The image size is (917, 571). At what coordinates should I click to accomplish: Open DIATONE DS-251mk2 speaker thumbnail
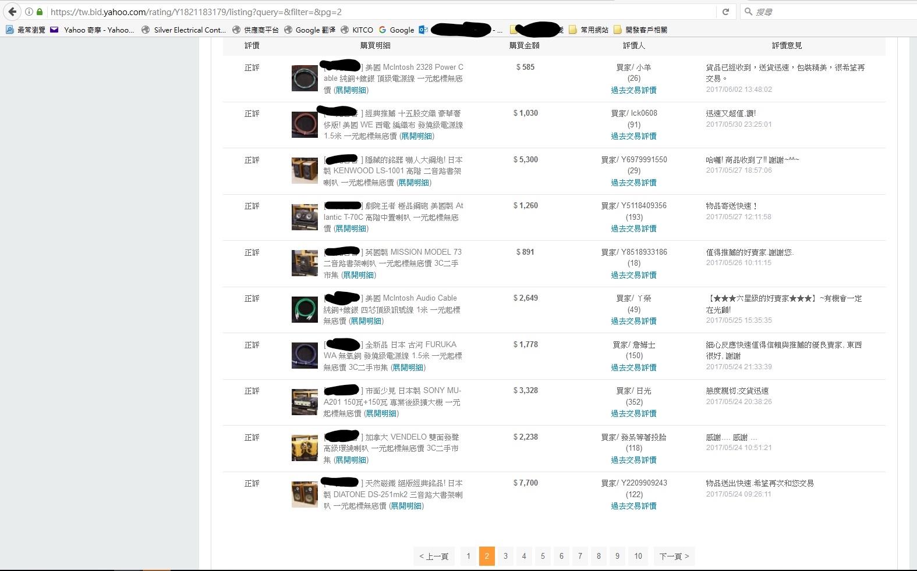[x=305, y=494]
